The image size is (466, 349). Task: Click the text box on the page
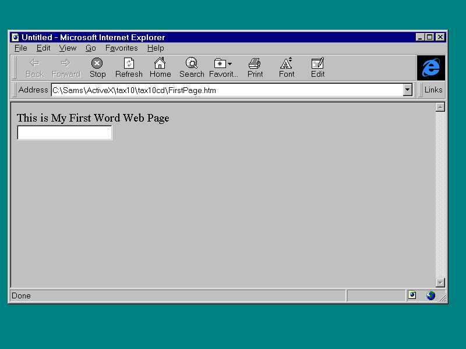[x=65, y=133]
